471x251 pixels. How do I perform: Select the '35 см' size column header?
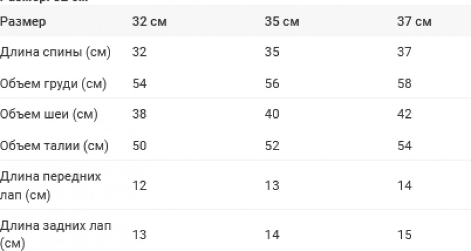[x=282, y=22]
